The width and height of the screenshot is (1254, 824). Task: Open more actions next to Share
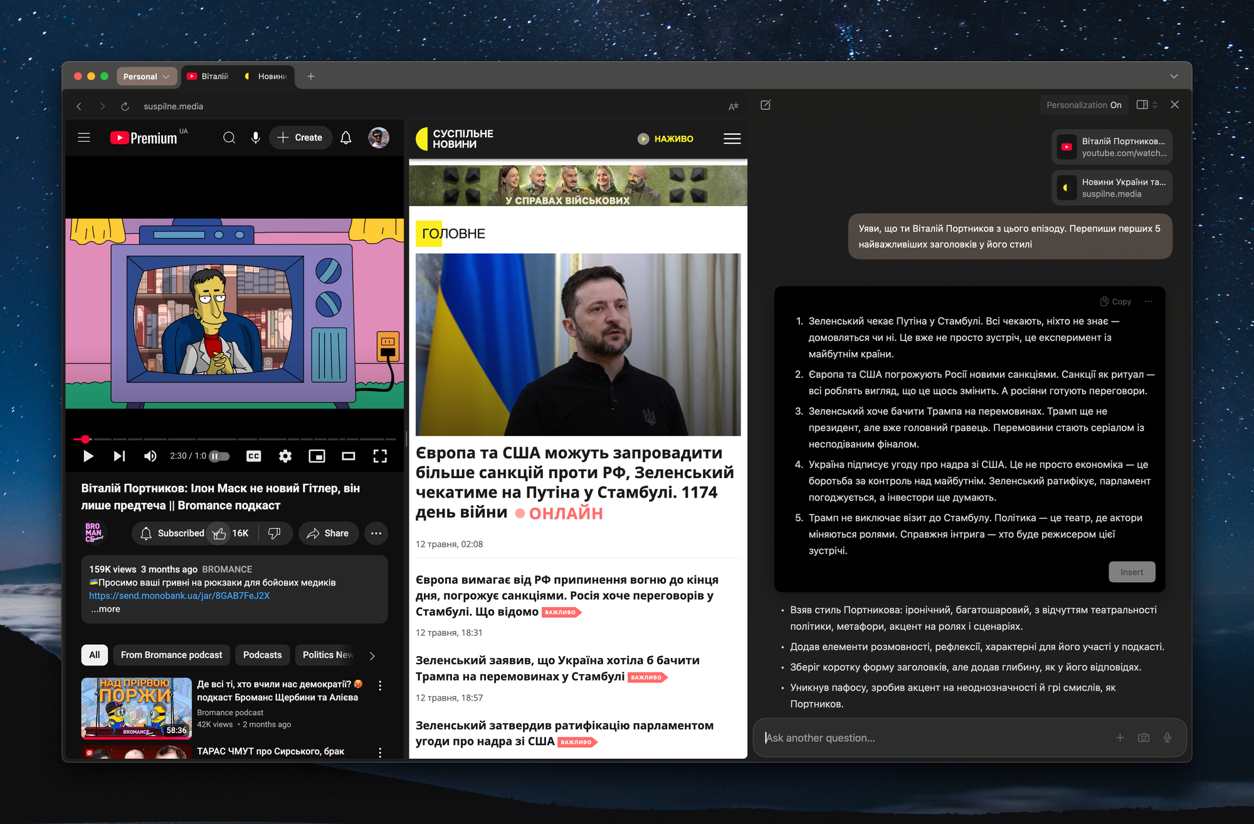click(x=376, y=533)
